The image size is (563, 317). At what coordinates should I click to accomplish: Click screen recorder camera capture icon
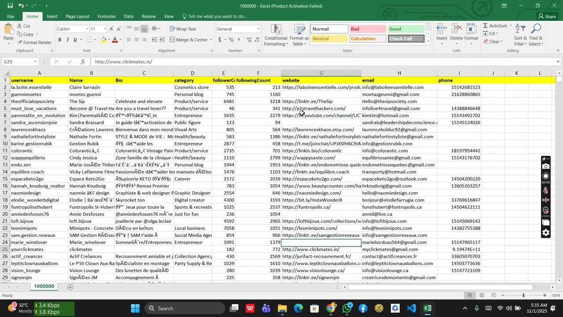[x=546, y=166]
